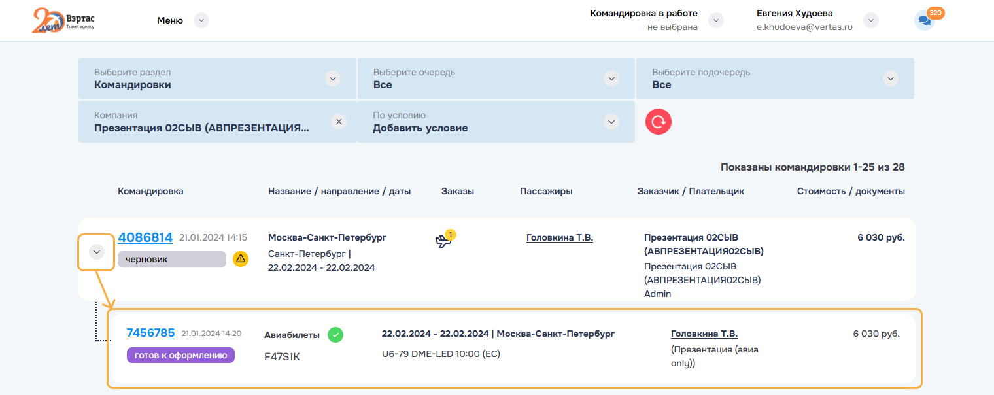This screenshot has height=395, width=994.
Task: Click the yellow warning icon near черновик
Action: [x=241, y=259]
